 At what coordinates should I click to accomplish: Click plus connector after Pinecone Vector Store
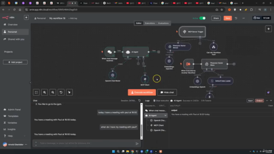point(234,64)
